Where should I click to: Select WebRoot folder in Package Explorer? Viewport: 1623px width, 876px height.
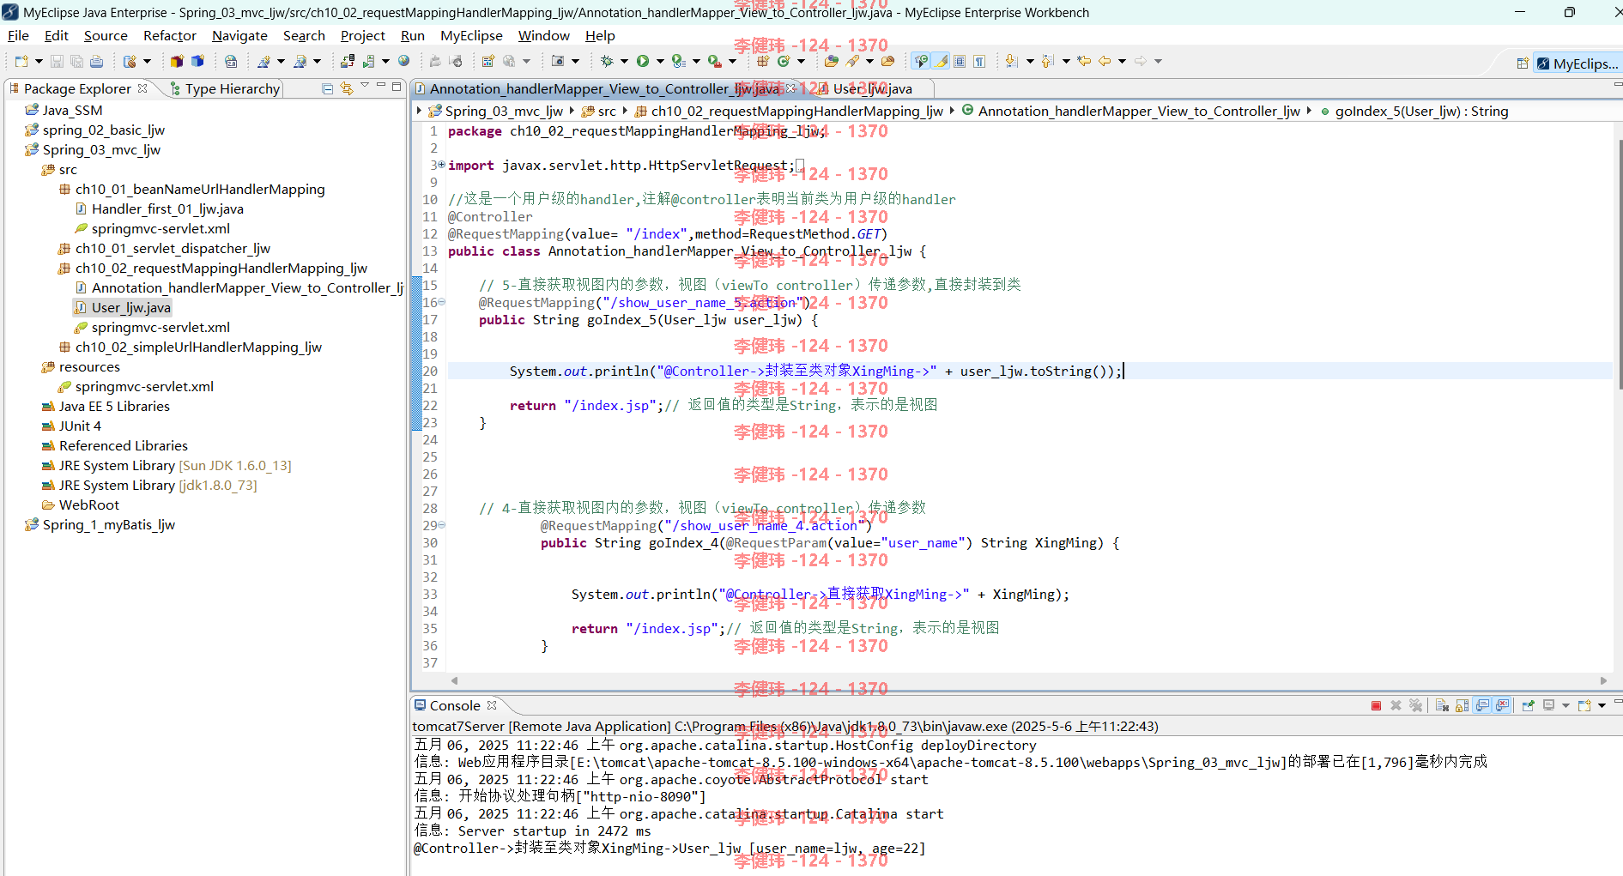(x=81, y=504)
